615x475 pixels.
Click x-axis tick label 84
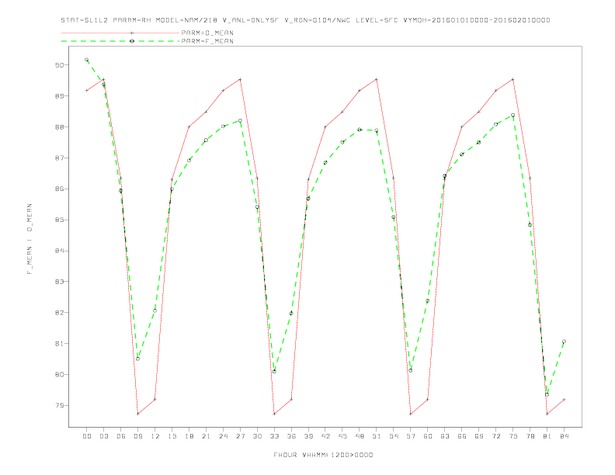click(565, 436)
